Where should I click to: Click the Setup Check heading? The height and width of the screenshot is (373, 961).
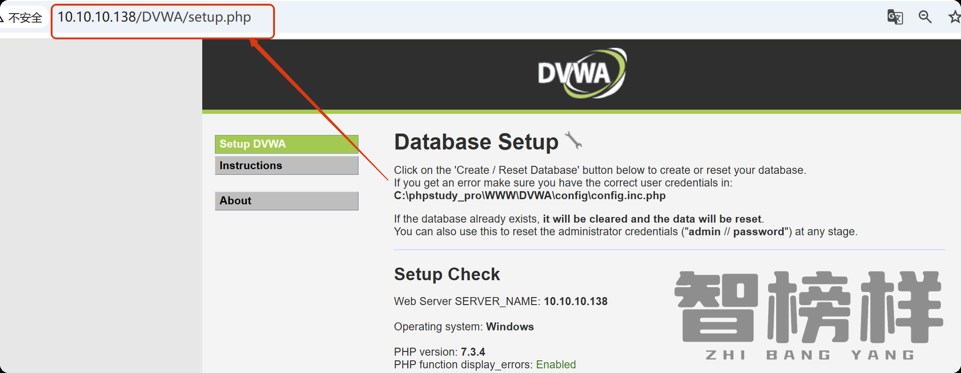click(447, 274)
